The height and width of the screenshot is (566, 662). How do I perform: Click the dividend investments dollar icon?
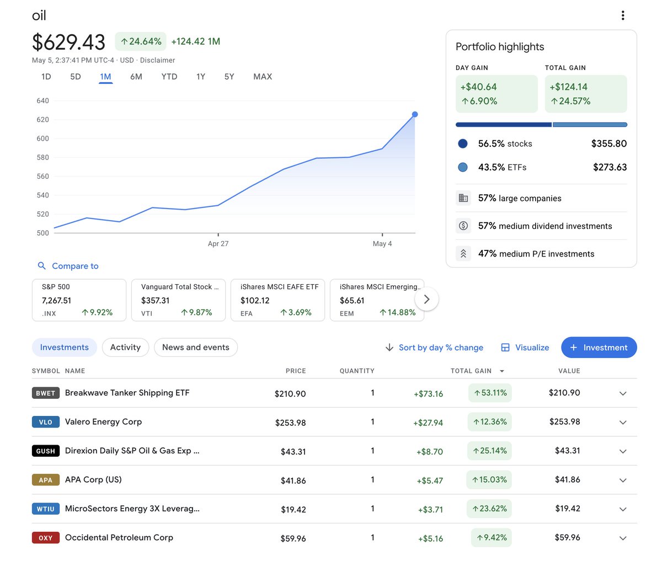[x=463, y=226]
